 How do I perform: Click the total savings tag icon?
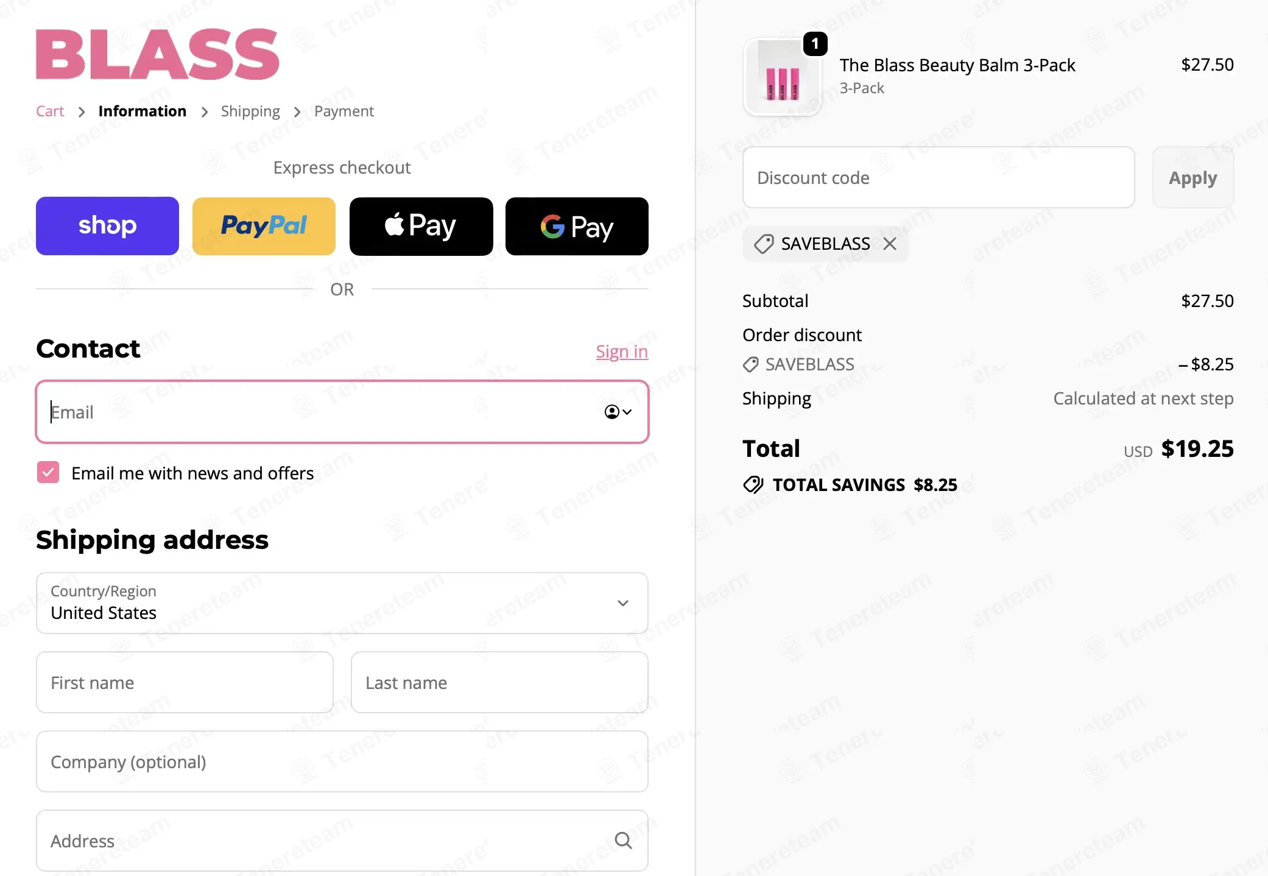click(753, 485)
